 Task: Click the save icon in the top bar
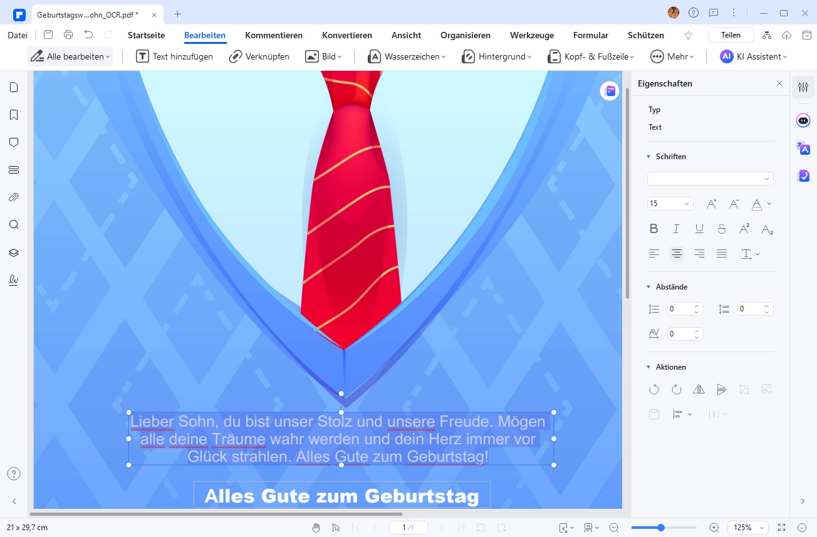pyautogui.click(x=48, y=35)
